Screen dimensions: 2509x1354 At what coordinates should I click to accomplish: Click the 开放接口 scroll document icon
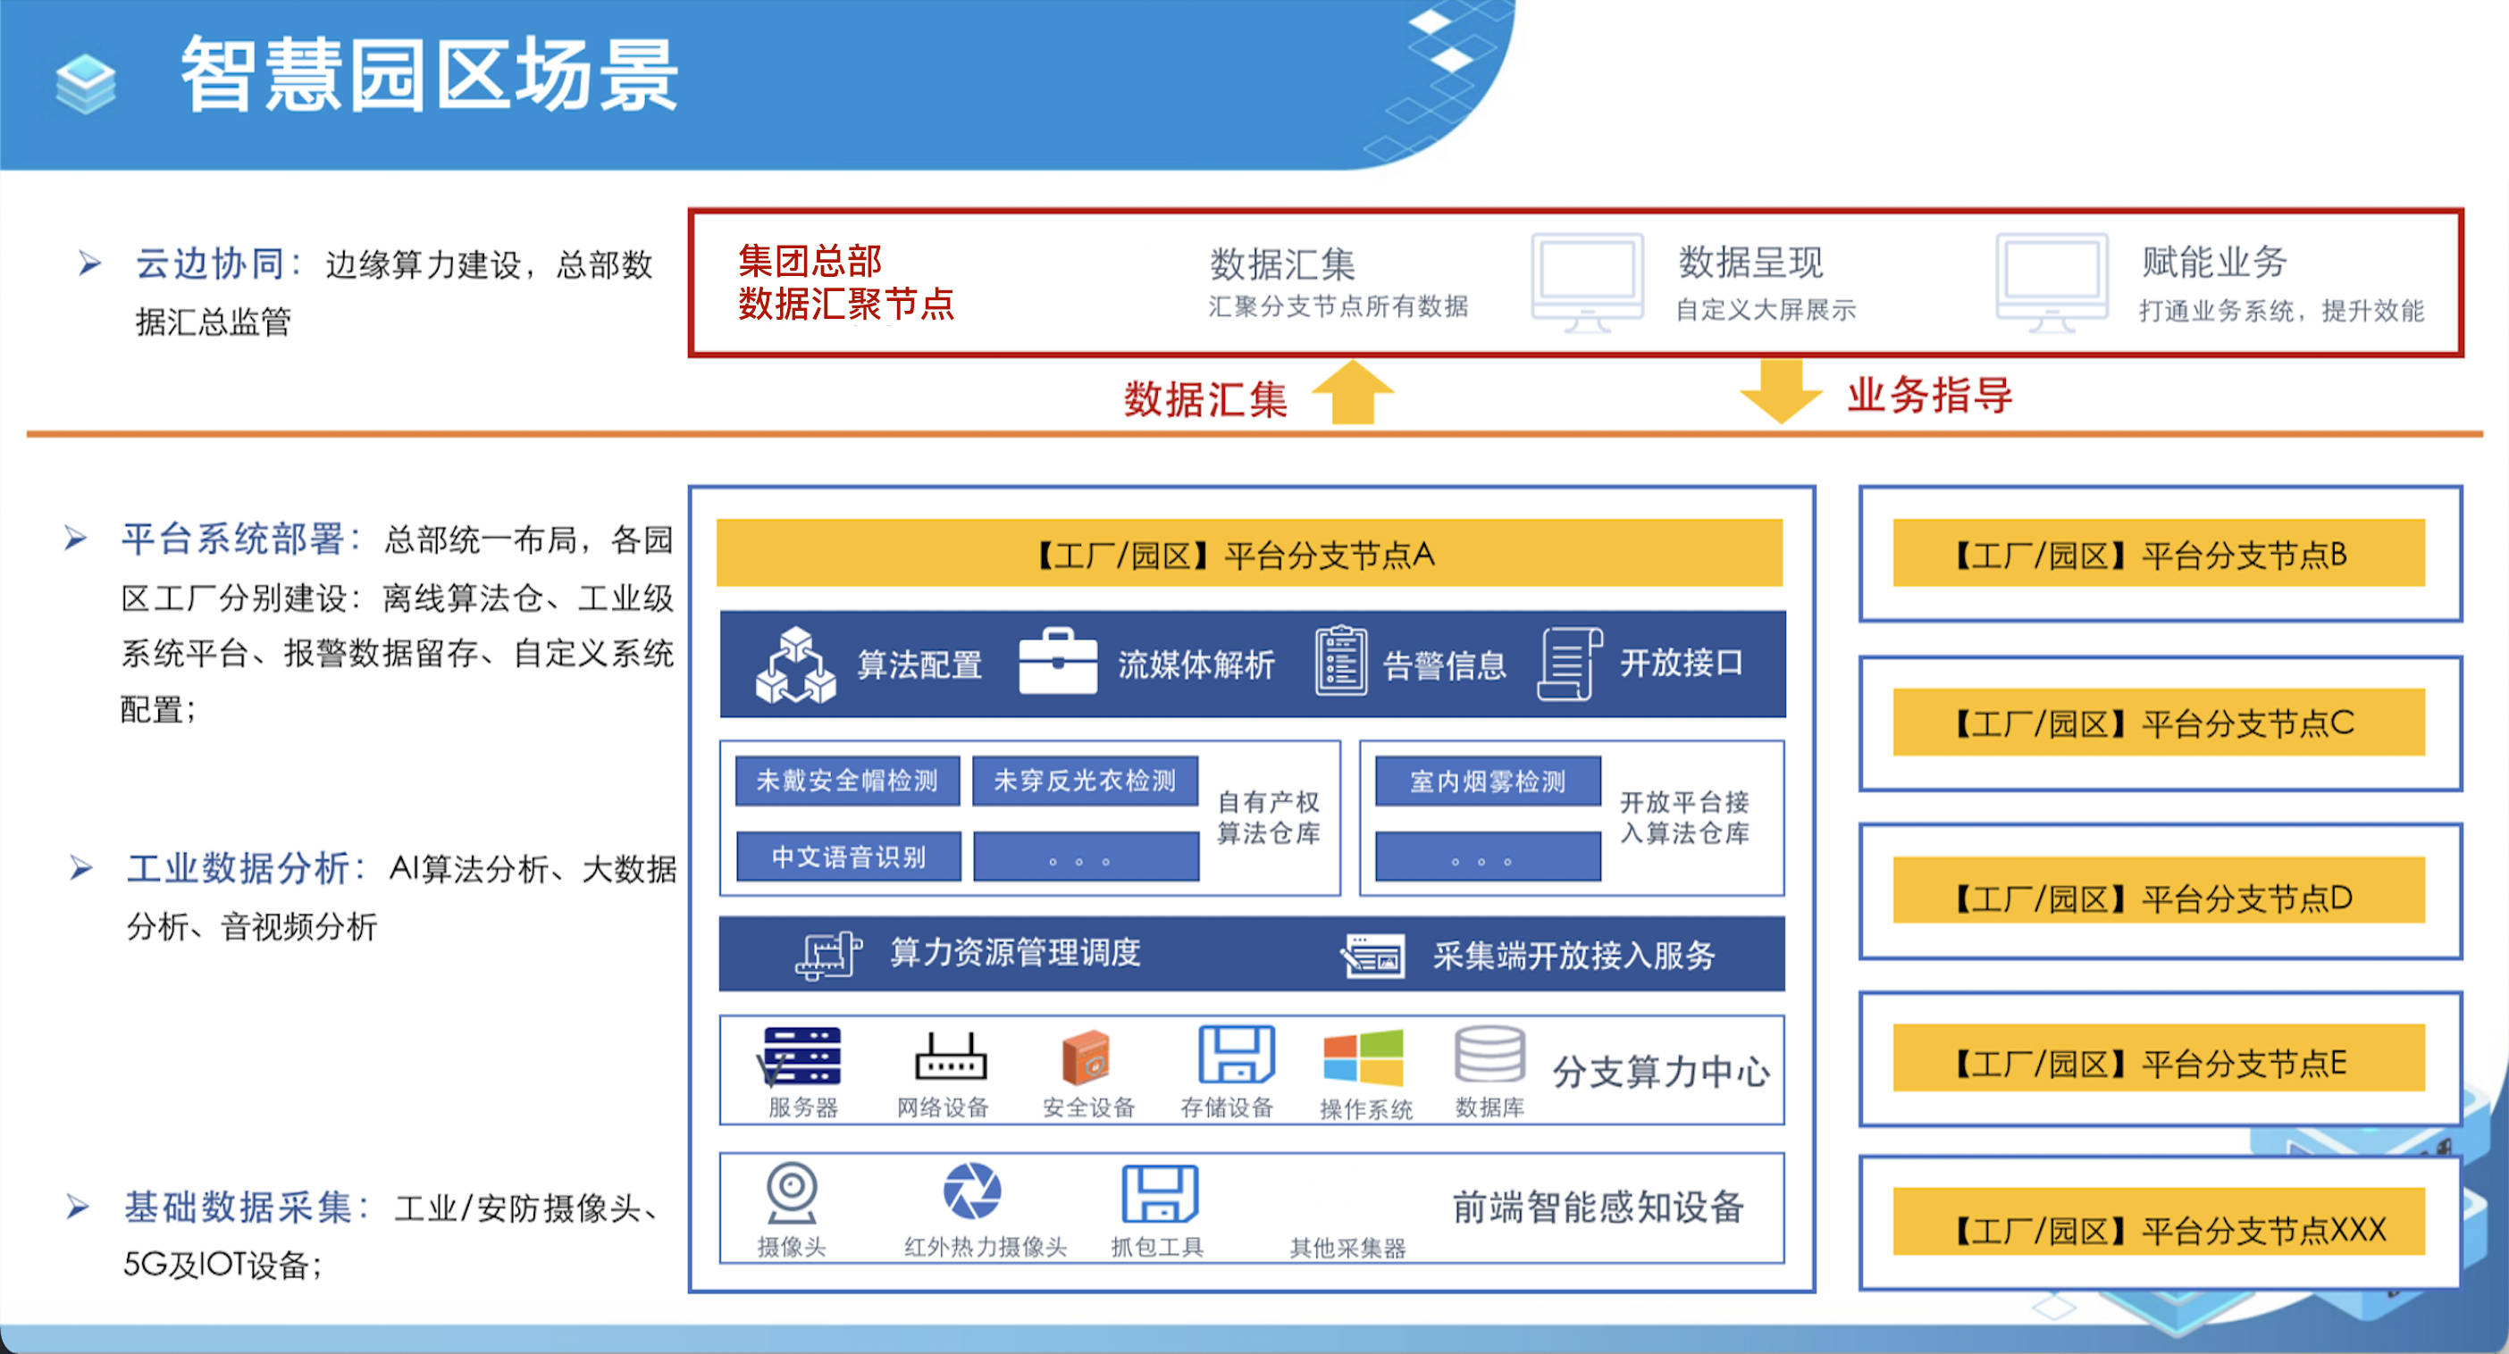1569,664
